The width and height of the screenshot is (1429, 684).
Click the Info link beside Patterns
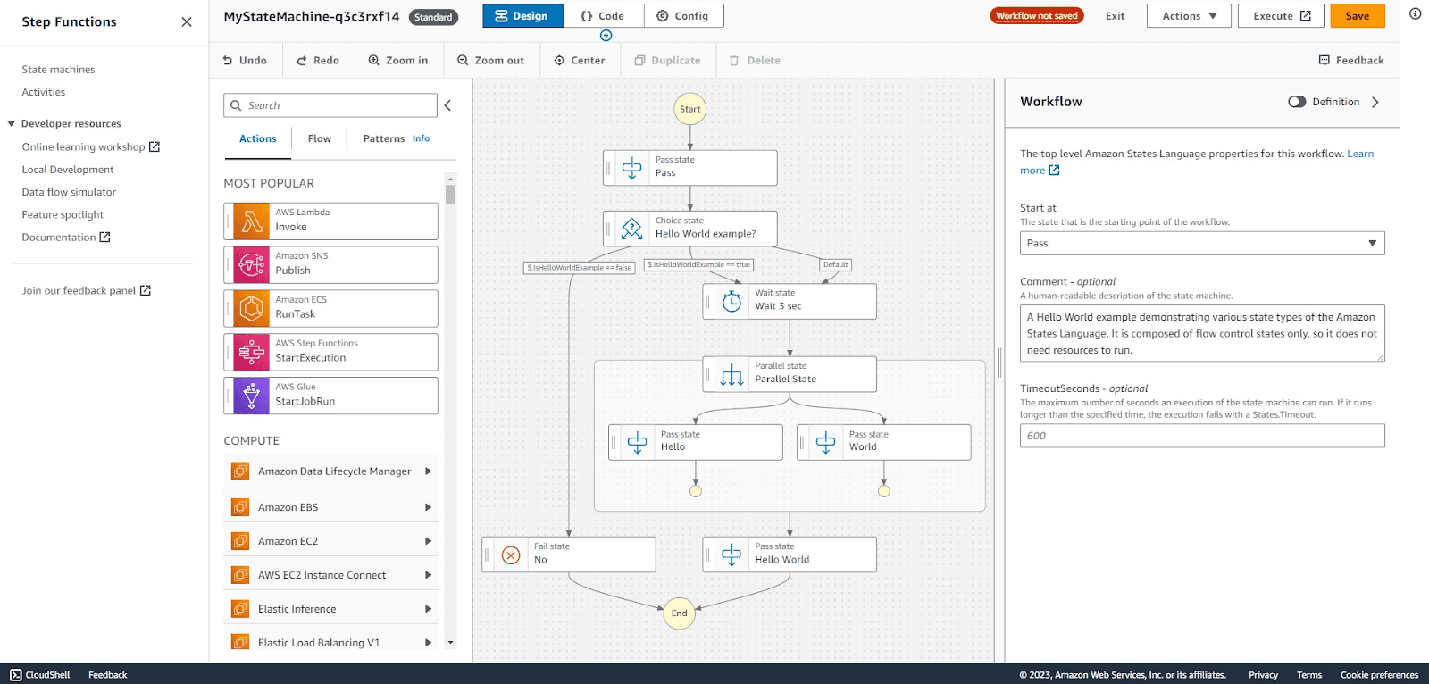point(421,138)
